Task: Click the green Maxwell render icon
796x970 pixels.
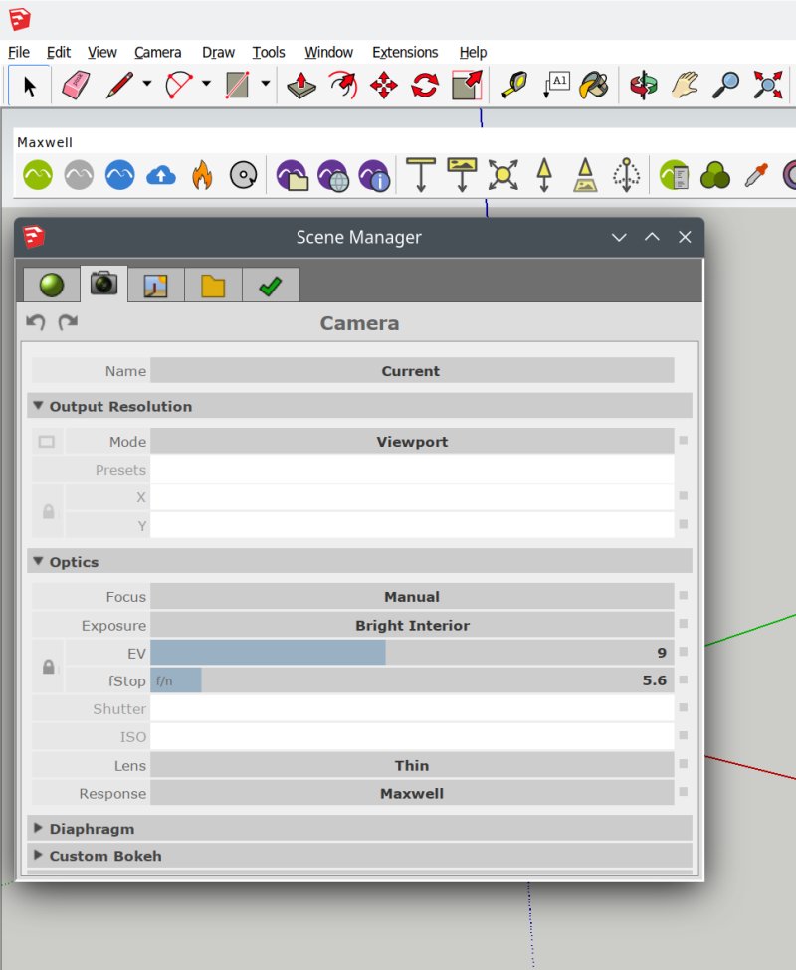Action: coord(38,175)
